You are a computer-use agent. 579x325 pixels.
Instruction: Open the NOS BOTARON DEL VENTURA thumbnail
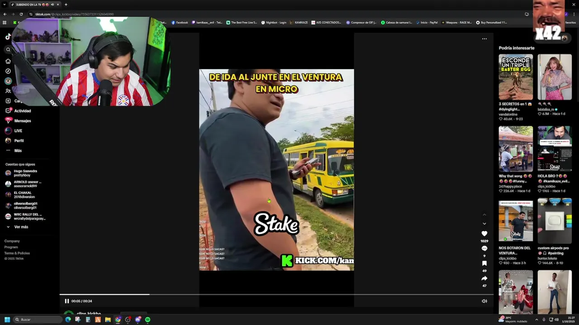516,221
